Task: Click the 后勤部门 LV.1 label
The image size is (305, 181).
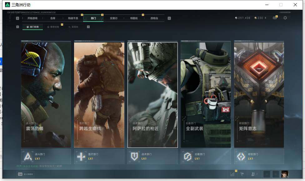Action: pyautogui.click(x=197, y=158)
